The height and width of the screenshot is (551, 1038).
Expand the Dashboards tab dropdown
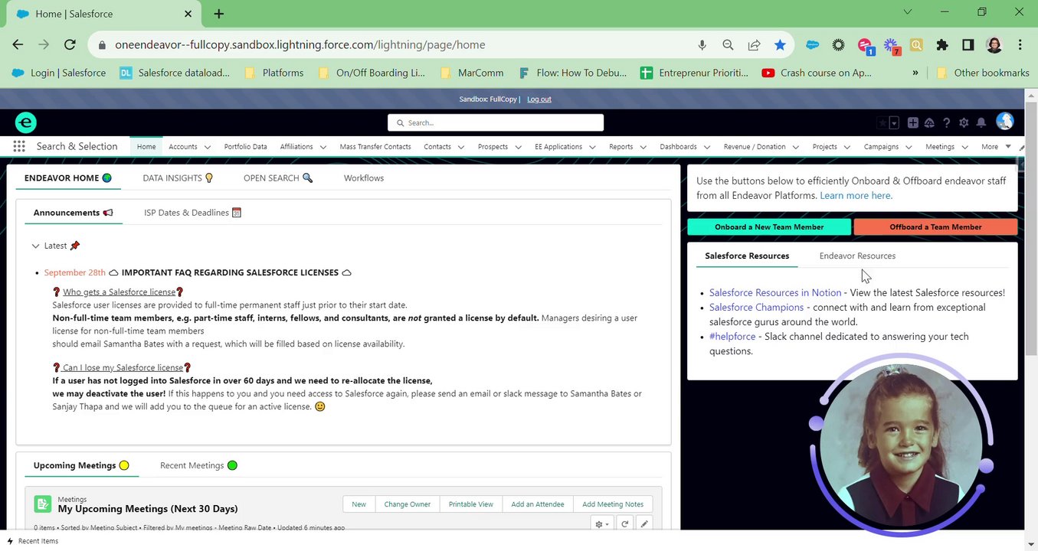706,147
